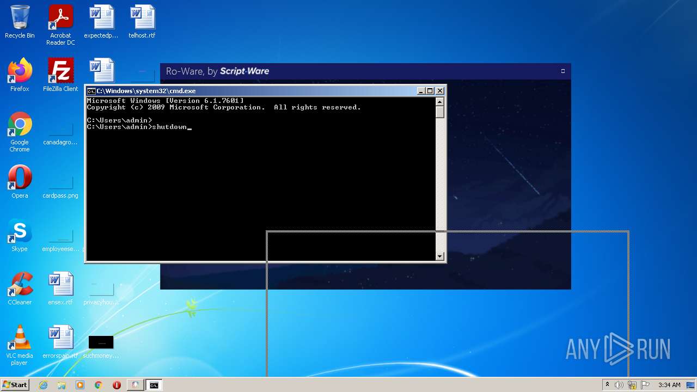Open the 3:34 AM clock
697x392 pixels.
click(x=669, y=385)
